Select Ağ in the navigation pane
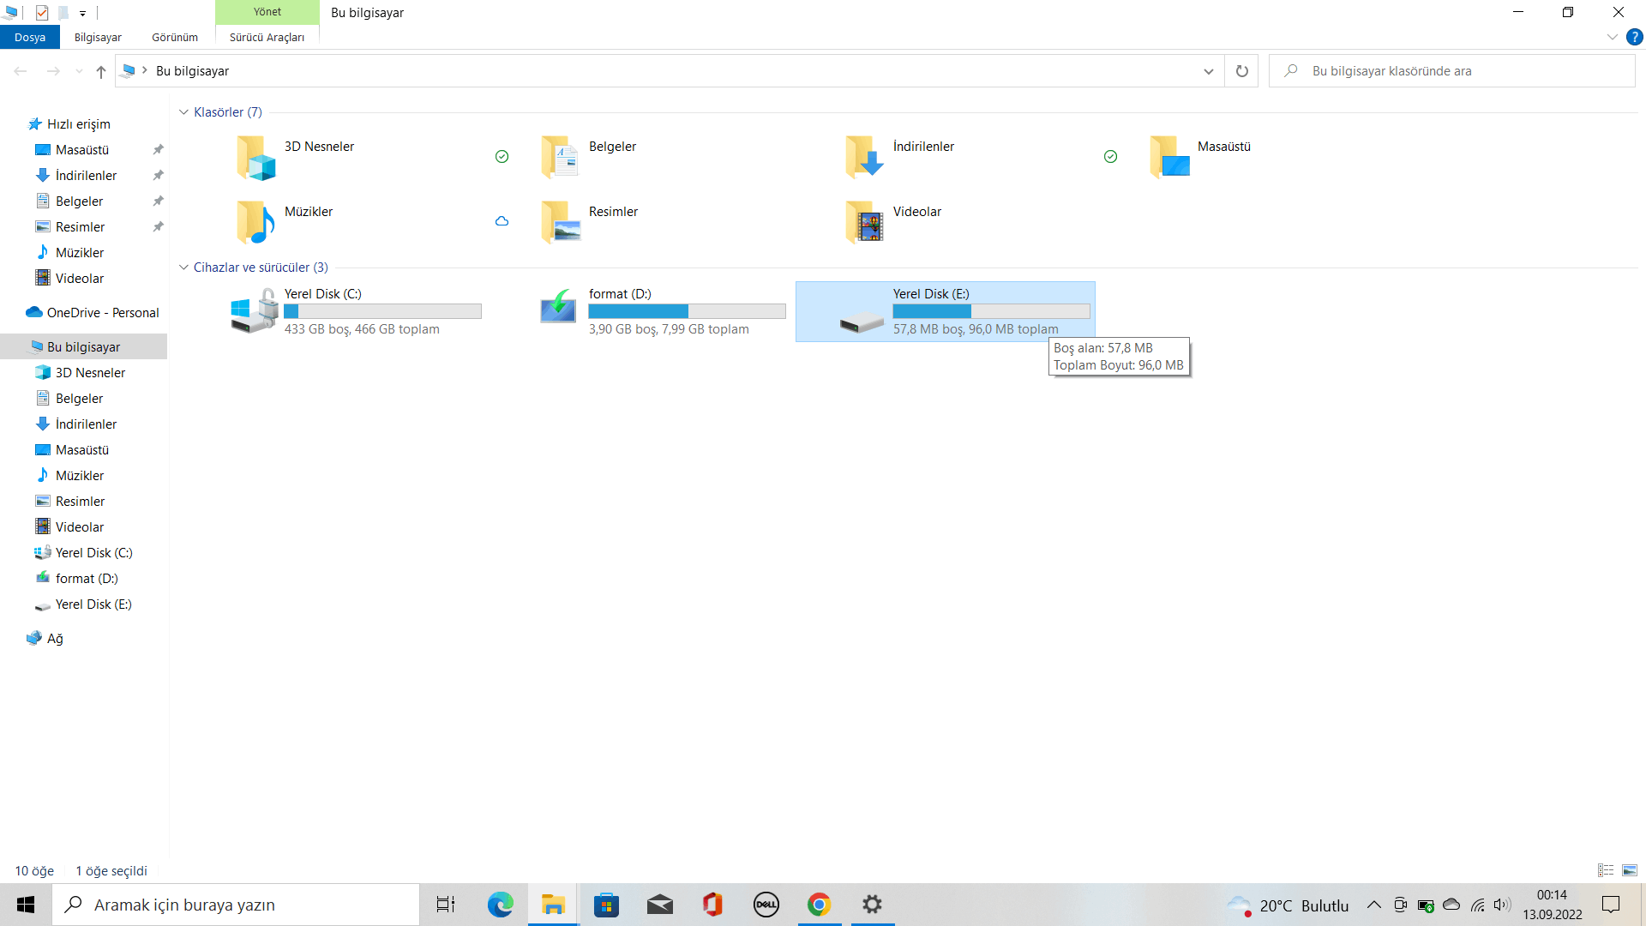 pos(55,639)
